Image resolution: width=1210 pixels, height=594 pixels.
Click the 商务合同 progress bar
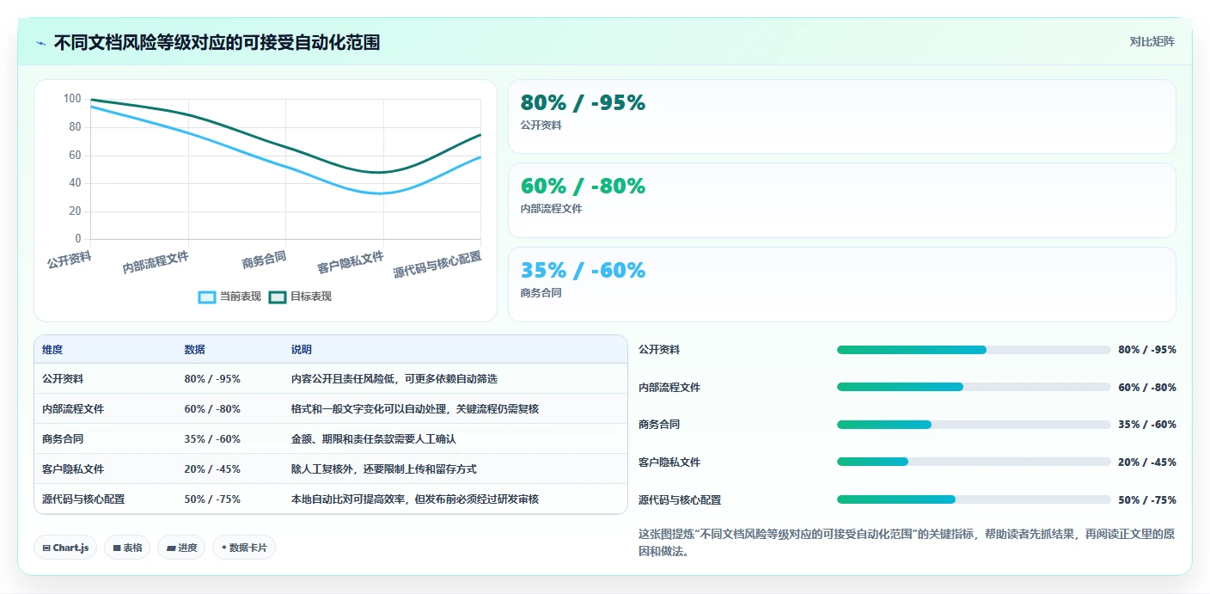pyautogui.click(x=974, y=425)
